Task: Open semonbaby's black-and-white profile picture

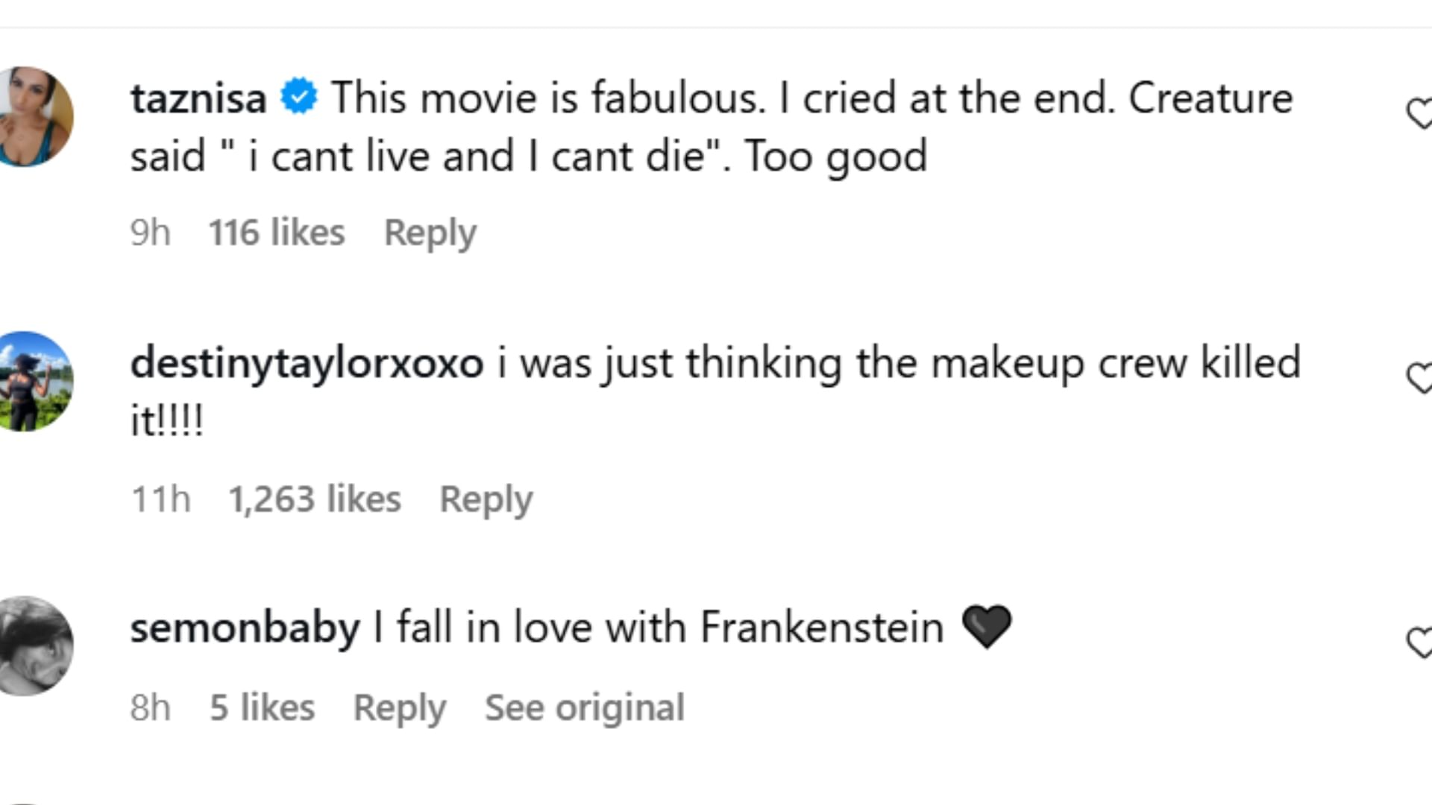Action: click(35, 645)
